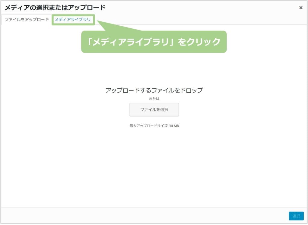The height and width of the screenshot is (225, 308).
Task: Click the green highlight frame around メディアライブラリ
Action: tap(73, 15)
